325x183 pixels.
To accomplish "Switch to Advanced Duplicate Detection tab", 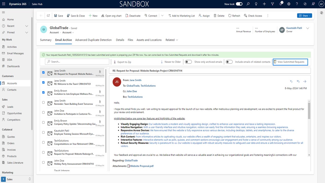I will point(93,40).
